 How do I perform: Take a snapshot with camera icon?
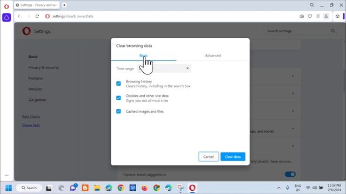[302, 16]
